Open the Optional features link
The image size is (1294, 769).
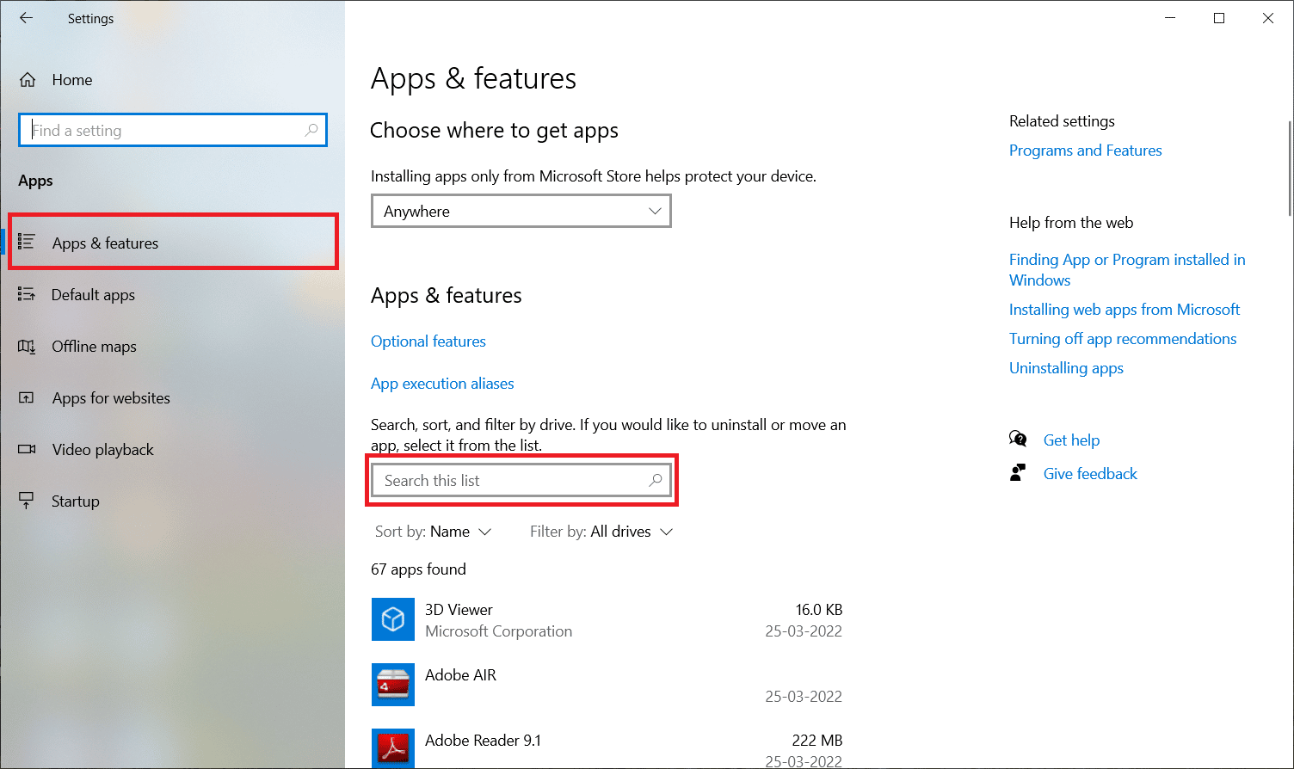428,341
